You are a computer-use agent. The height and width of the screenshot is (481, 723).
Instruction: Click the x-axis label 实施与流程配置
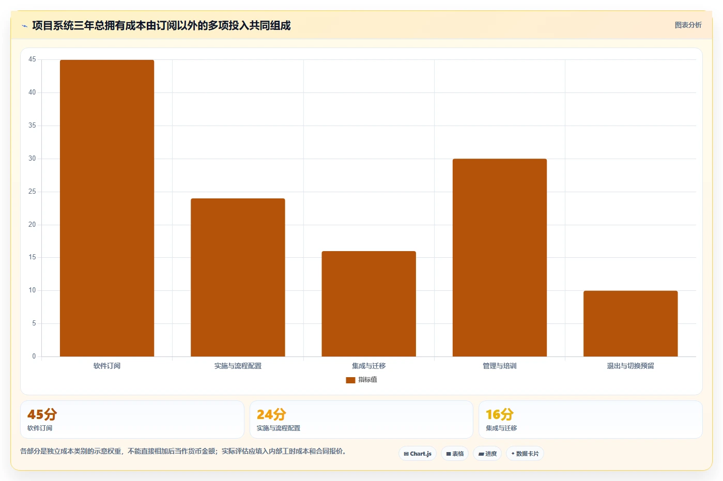point(238,366)
